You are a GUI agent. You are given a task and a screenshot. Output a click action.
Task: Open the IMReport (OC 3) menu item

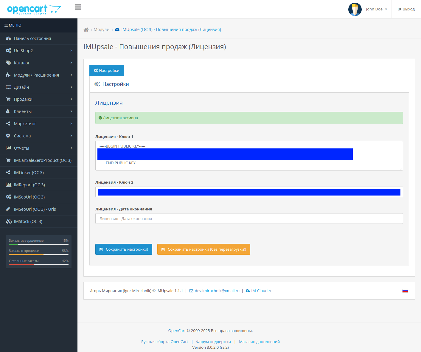point(39,185)
